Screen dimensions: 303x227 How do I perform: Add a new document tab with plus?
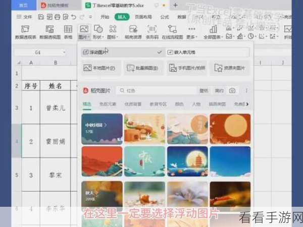(x=175, y=5)
